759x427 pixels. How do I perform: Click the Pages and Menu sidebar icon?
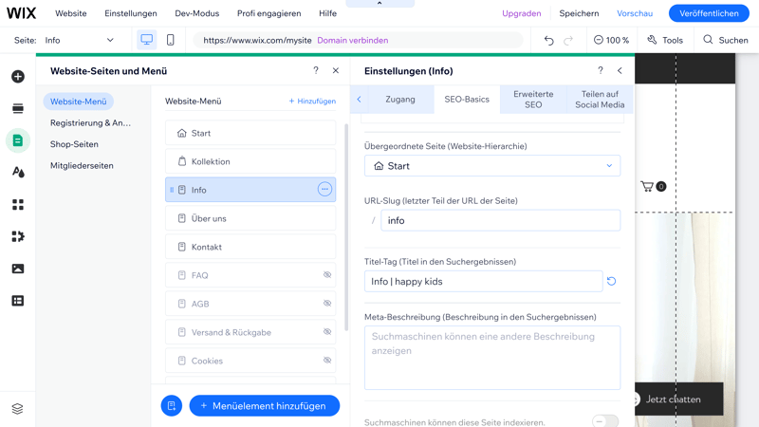[17, 140]
